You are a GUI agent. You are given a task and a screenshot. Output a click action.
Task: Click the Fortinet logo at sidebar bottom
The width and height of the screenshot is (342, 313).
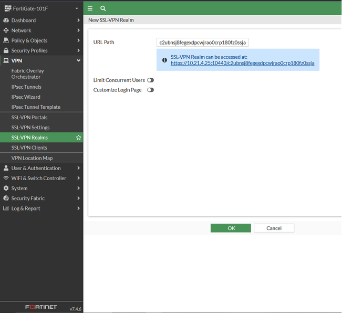(x=41, y=307)
